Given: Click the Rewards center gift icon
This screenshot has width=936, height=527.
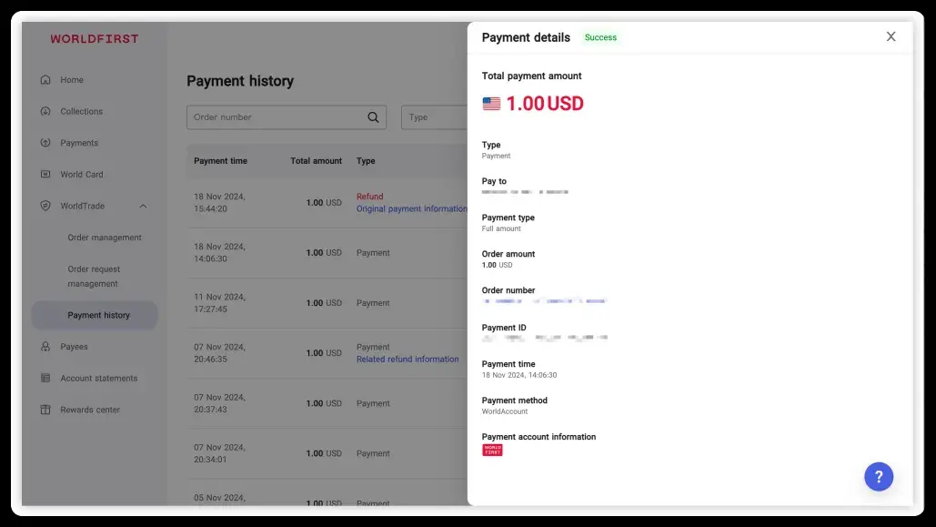Looking at the screenshot, I should (x=45, y=410).
